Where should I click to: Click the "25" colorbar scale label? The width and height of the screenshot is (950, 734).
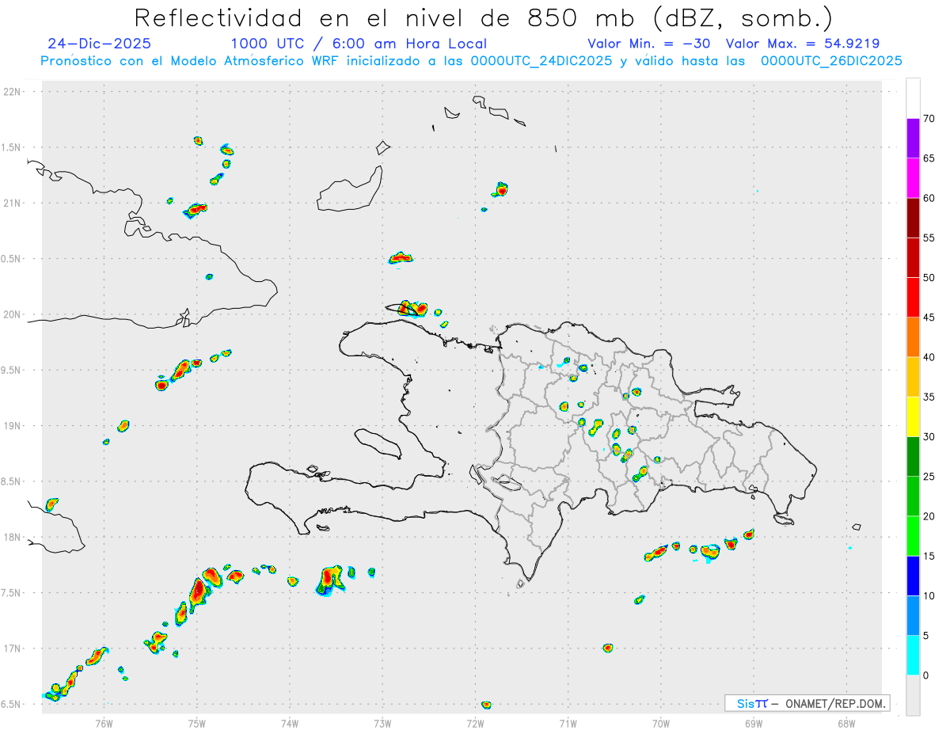click(x=929, y=477)
